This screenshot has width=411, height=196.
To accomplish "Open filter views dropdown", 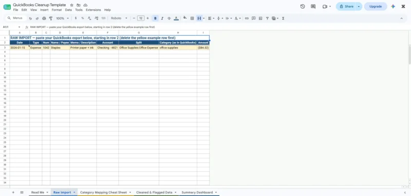I will click(275, 18).
